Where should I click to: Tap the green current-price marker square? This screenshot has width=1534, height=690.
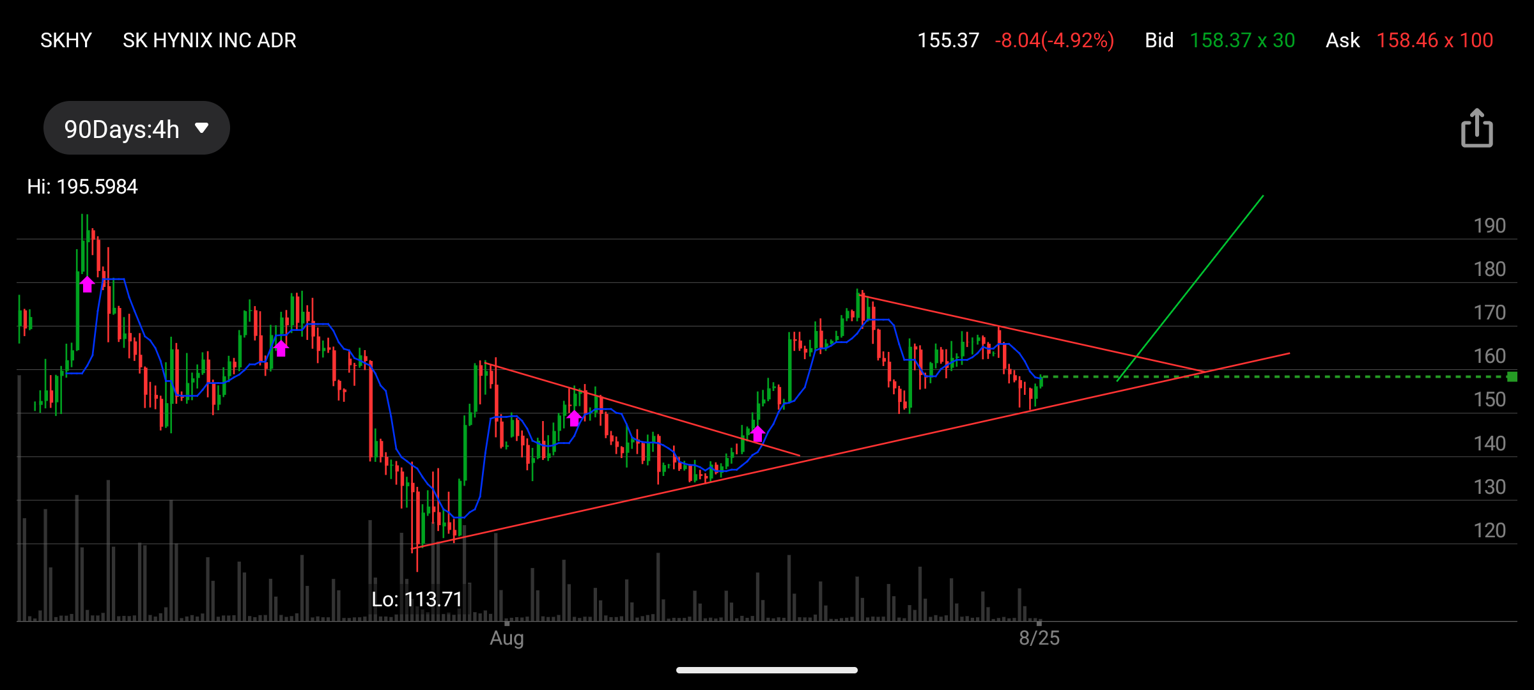click(1512, 377)
